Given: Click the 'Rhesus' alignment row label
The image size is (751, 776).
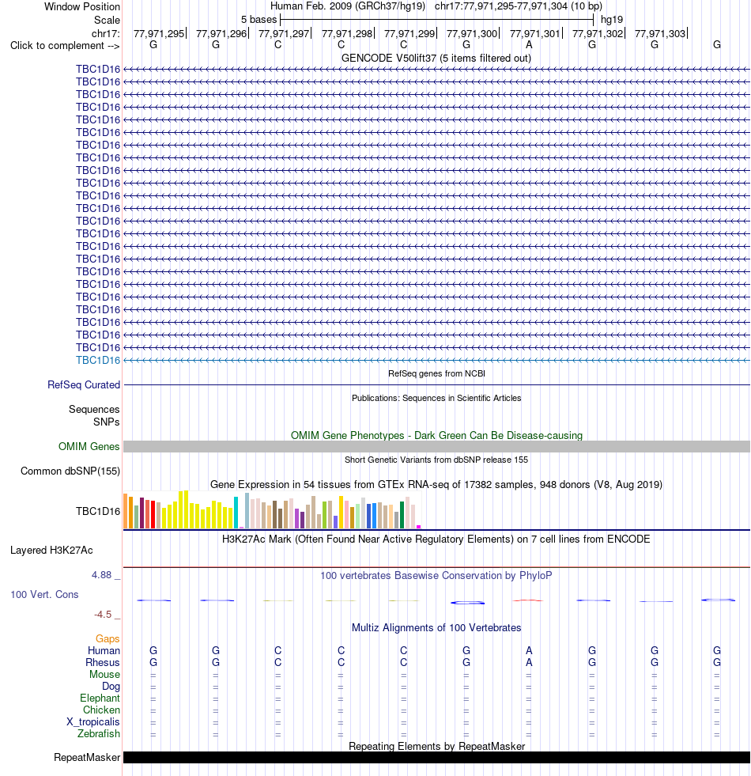Looking at the screenshot, I should pos(103,662).
